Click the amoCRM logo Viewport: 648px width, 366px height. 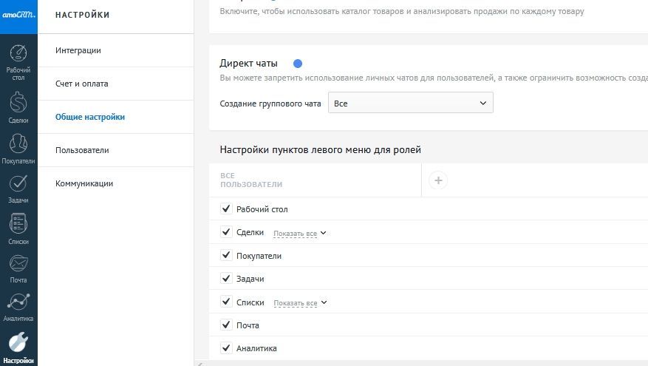coord(18,15)
